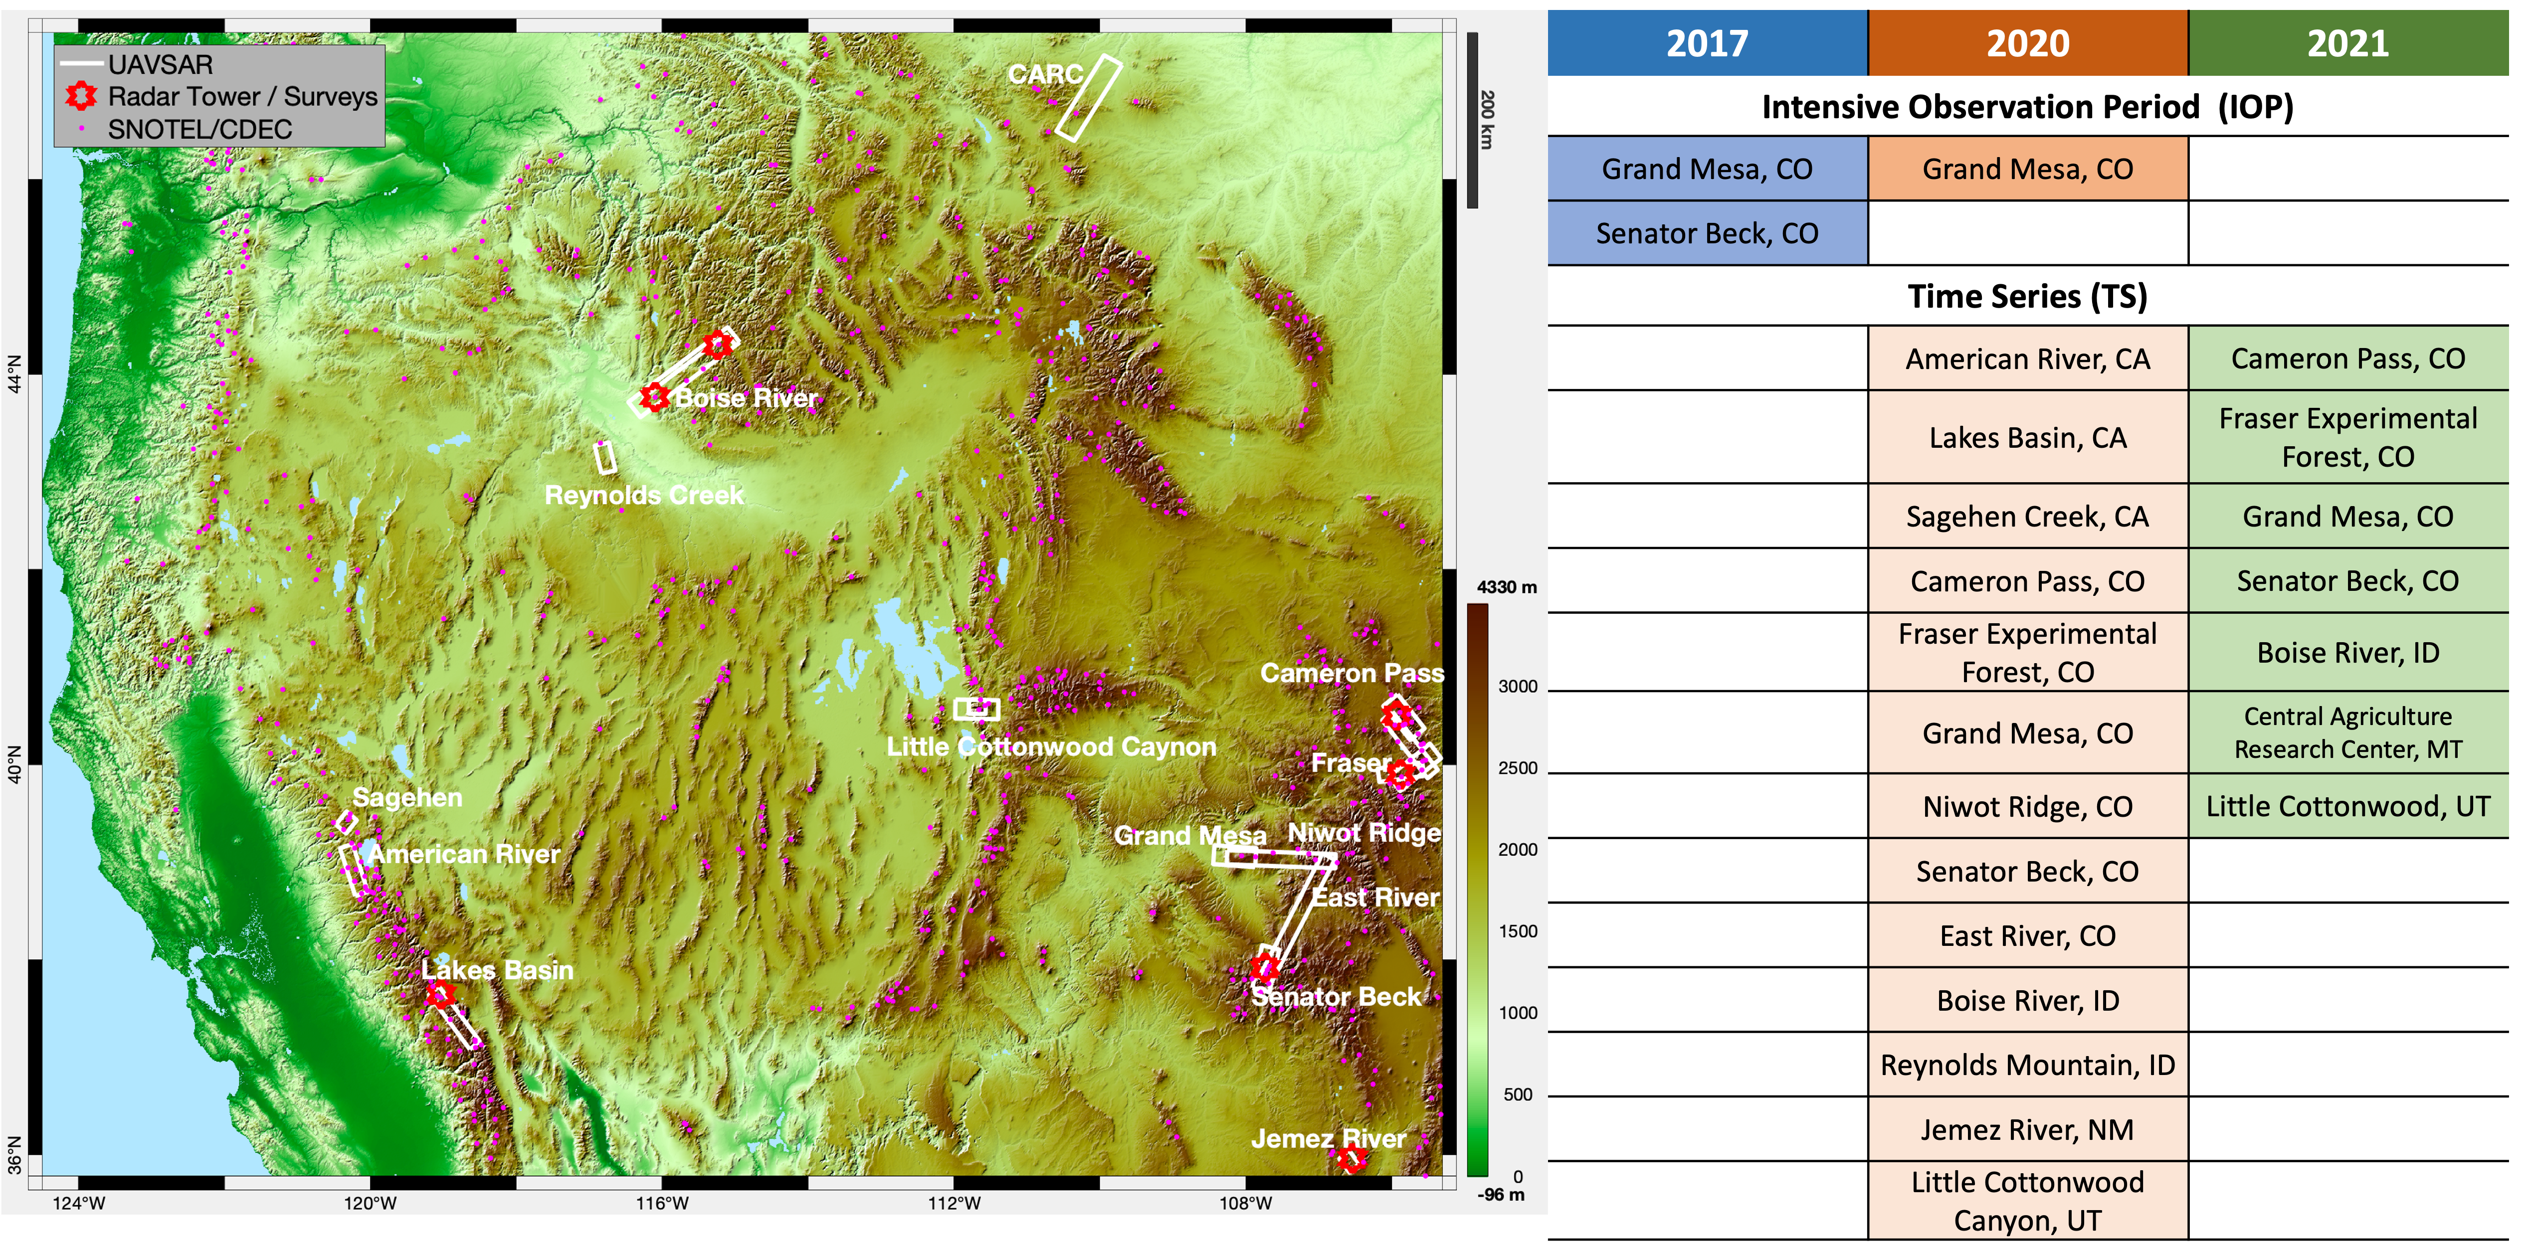Click the Senator Beck, CO cell under 2017

click(1707, 233)
